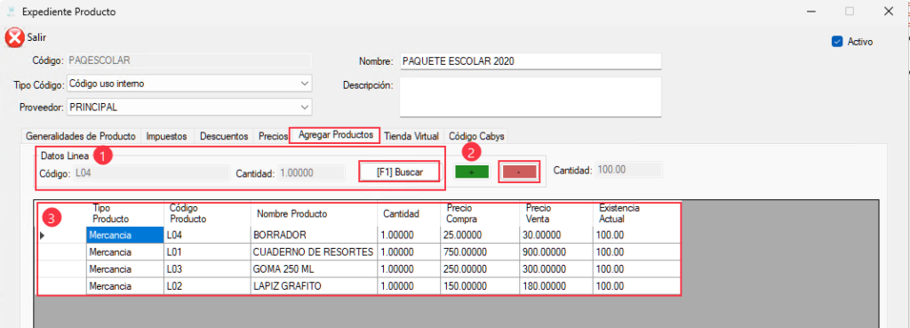Viewport: 910px width, 328px height.
Task: Maximize the Expediente Producto window
Action: tap(849, 11)
